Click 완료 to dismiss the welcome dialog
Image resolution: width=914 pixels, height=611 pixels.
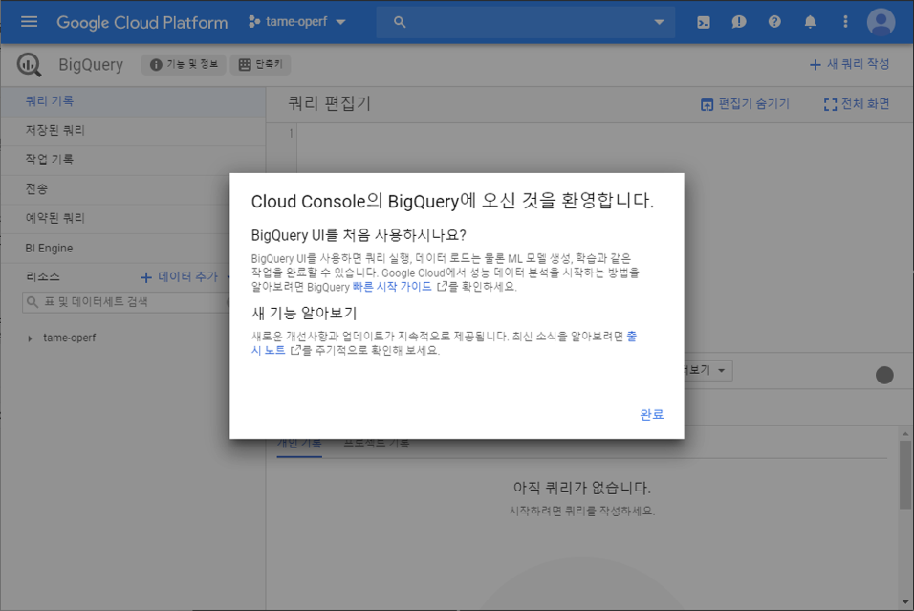[652, 415]
